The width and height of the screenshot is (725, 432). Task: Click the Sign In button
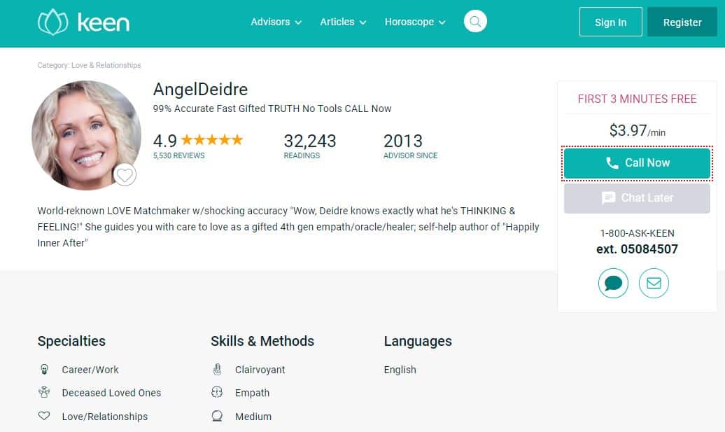(x=611, y=22)
